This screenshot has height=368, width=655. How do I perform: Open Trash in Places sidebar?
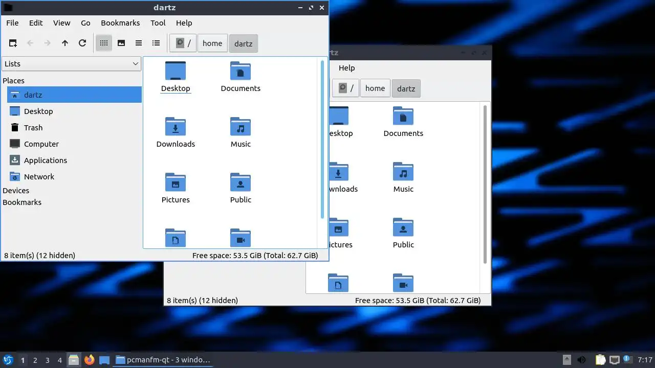[74, 128]
